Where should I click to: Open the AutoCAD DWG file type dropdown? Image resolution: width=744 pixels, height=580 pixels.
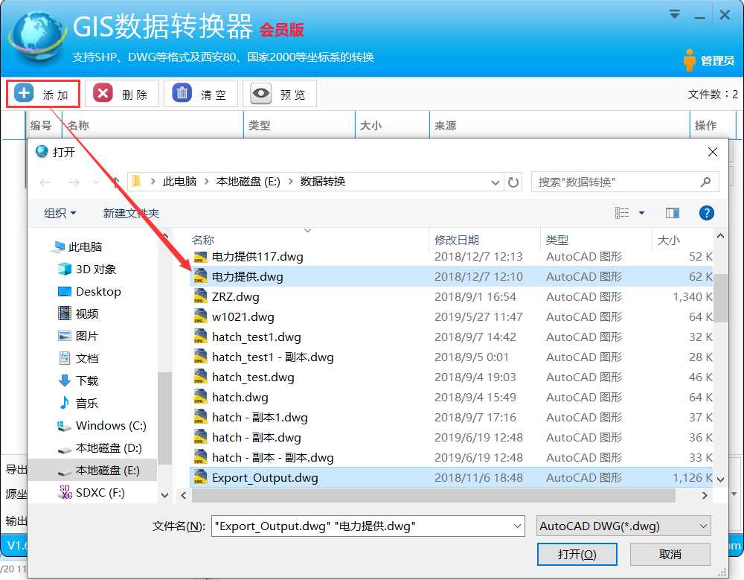click(623, 526)
